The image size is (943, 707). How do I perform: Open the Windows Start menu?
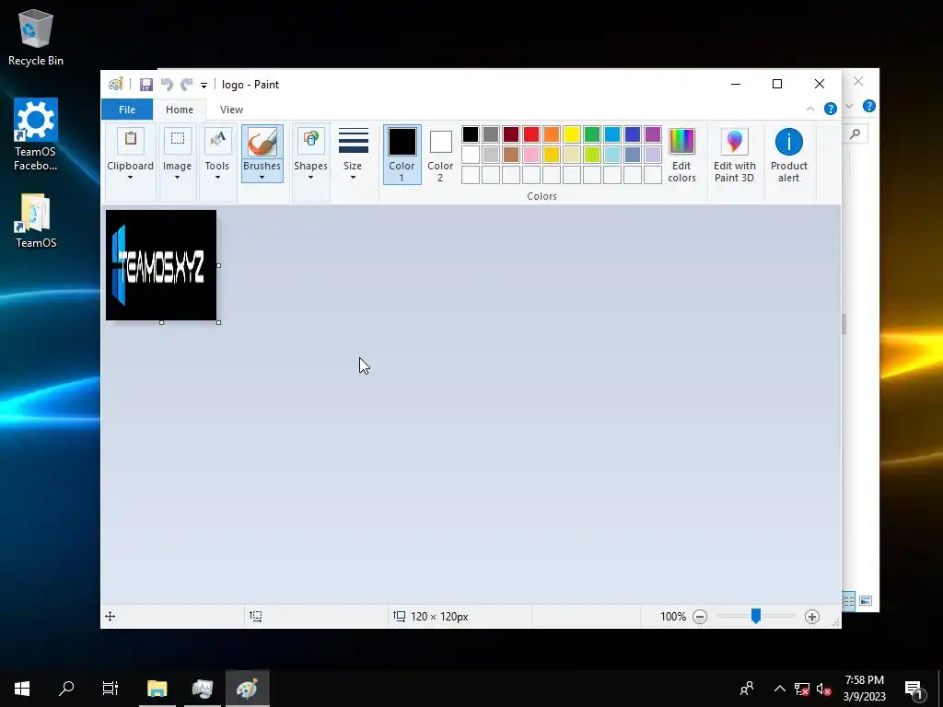coord(22,689)
